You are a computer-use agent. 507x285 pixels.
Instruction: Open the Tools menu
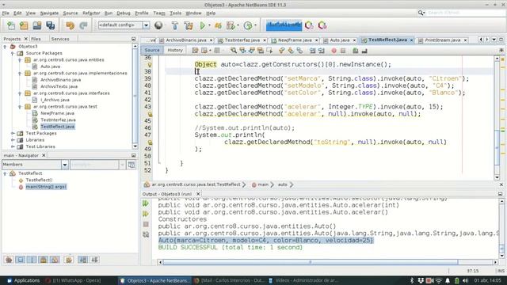pyautogui.click(x=175, y=13)
